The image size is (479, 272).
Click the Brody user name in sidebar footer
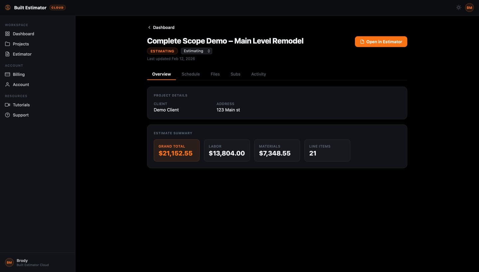[x=22, y=260]
